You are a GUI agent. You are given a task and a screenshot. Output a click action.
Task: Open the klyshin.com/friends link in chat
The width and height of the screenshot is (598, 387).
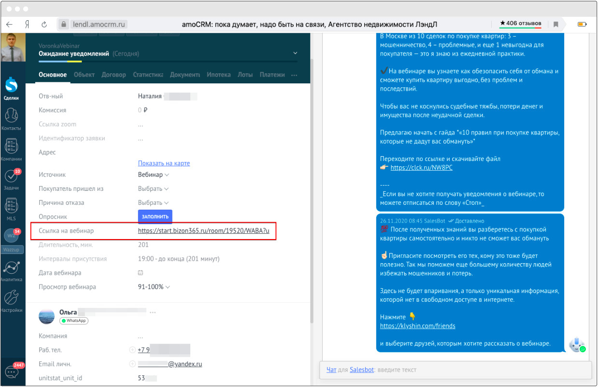[417, 326]
